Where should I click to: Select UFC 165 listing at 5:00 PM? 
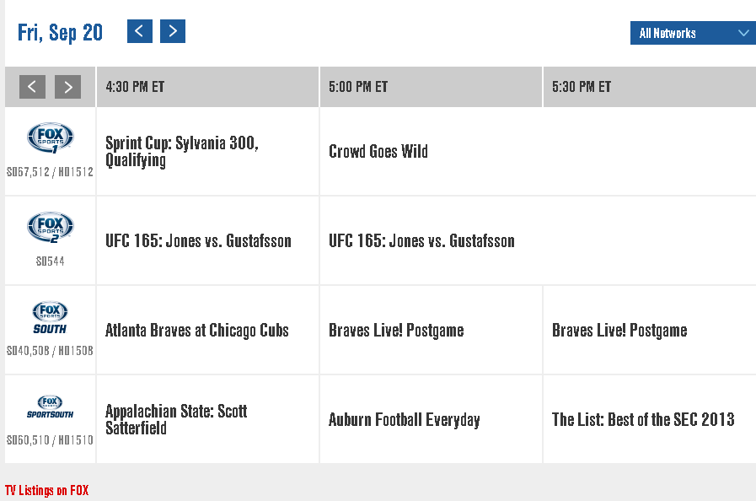click(x=421, y=241)
